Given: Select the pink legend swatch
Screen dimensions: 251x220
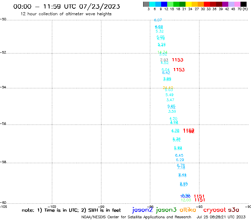Looking at the screenshot, I should click(237, 4).
